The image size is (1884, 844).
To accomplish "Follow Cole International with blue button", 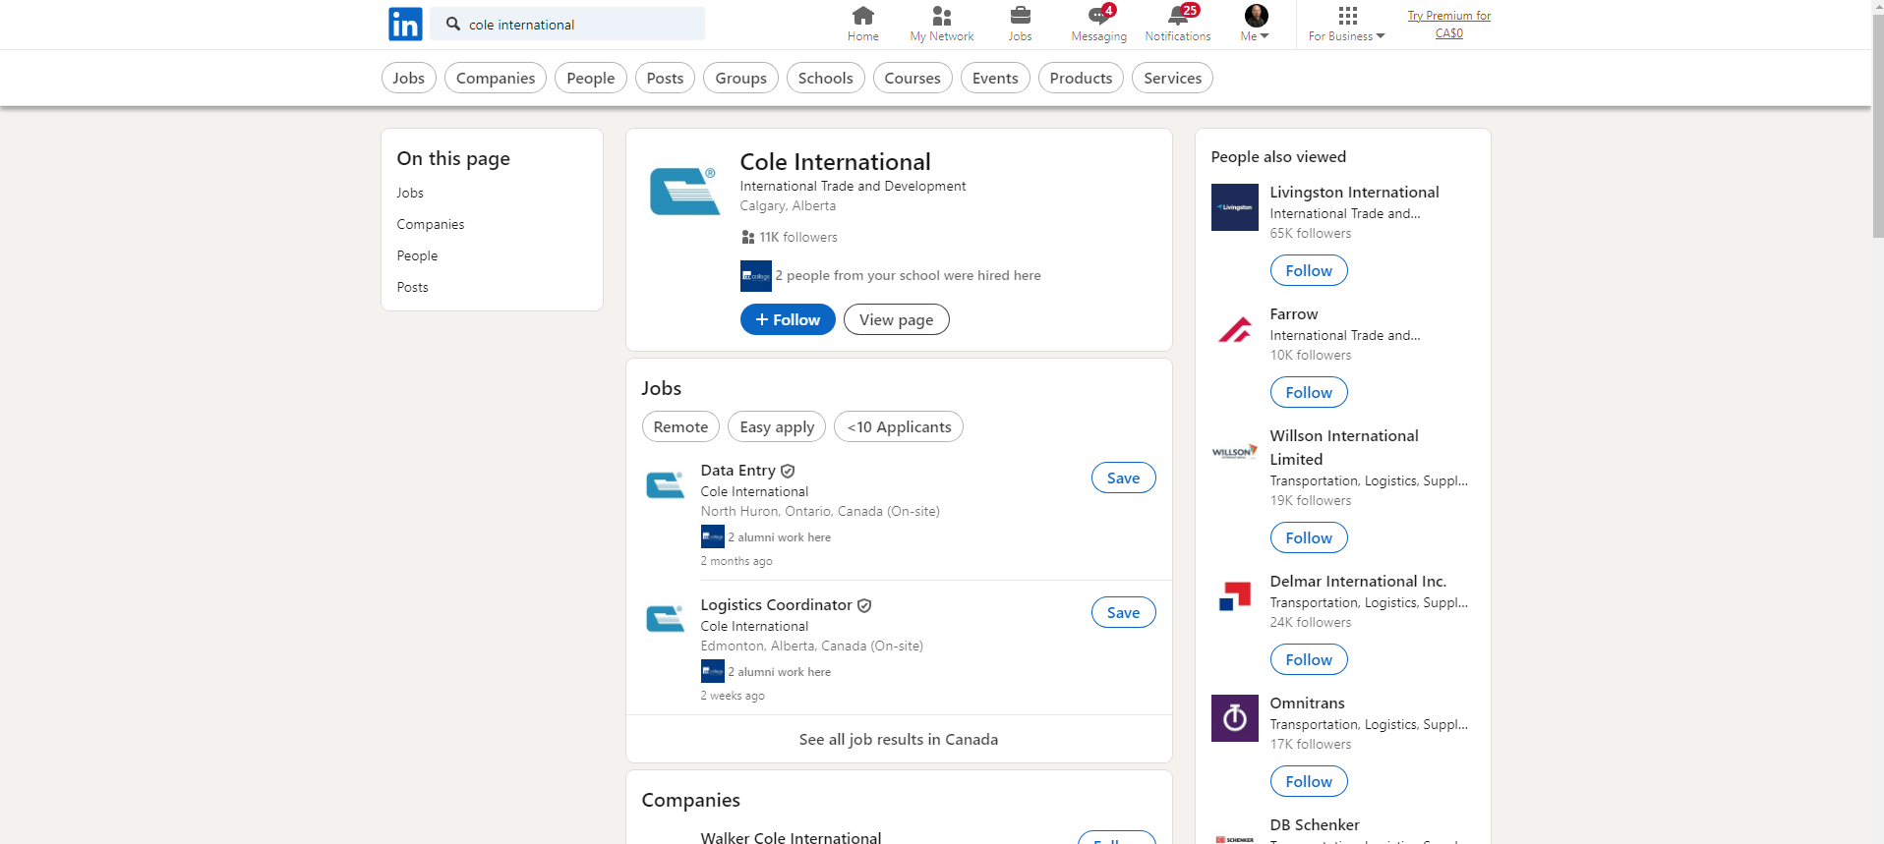I will (788, 319).
